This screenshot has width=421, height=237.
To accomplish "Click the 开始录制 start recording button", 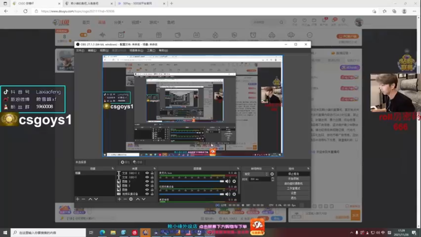I will coord(294,179).
